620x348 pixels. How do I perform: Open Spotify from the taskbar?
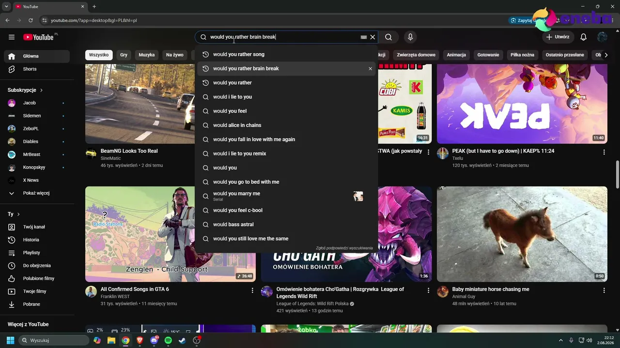click(168, 340)
